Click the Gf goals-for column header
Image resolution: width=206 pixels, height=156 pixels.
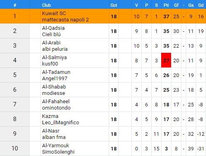(176, 5)
